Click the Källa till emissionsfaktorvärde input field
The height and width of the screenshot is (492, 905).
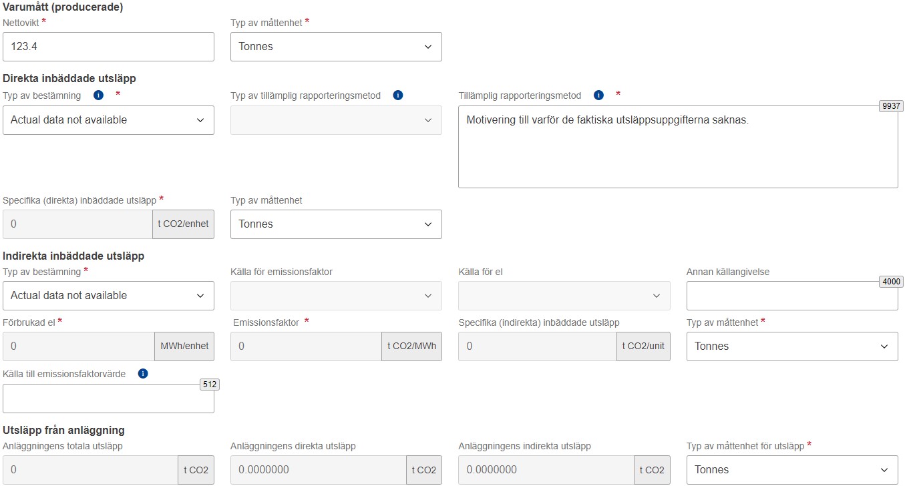[x=108, y=399]
